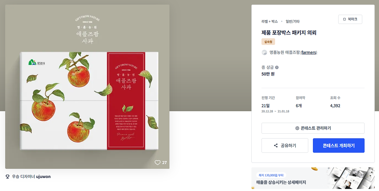Click the contest title 제품 포장박스 패키지 의뢰

tap(289, 33)
